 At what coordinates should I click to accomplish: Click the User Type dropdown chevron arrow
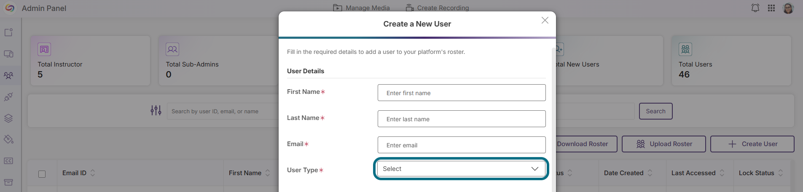(x=535, y=169)
